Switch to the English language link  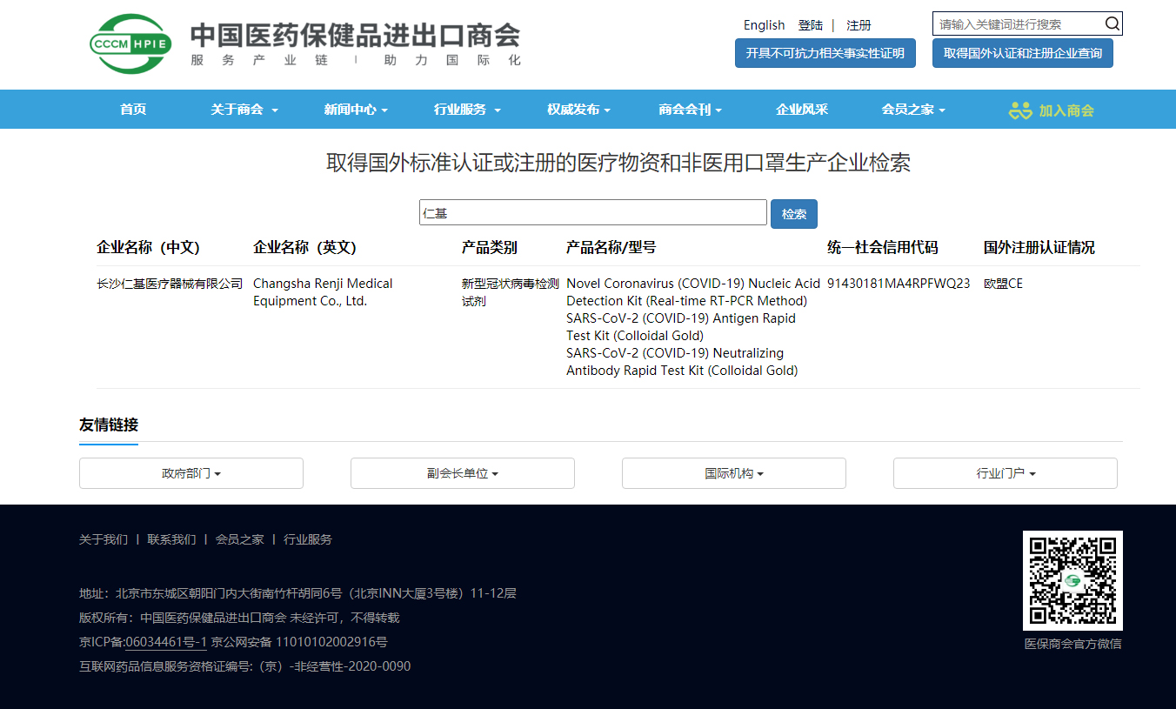pos(764,25)
